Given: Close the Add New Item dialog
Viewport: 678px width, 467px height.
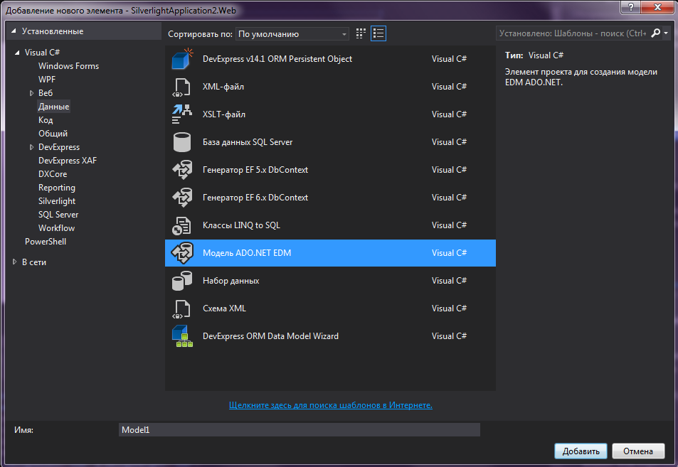Looking at the screenshot, I should pyautogui.click(x=658, y=7).
